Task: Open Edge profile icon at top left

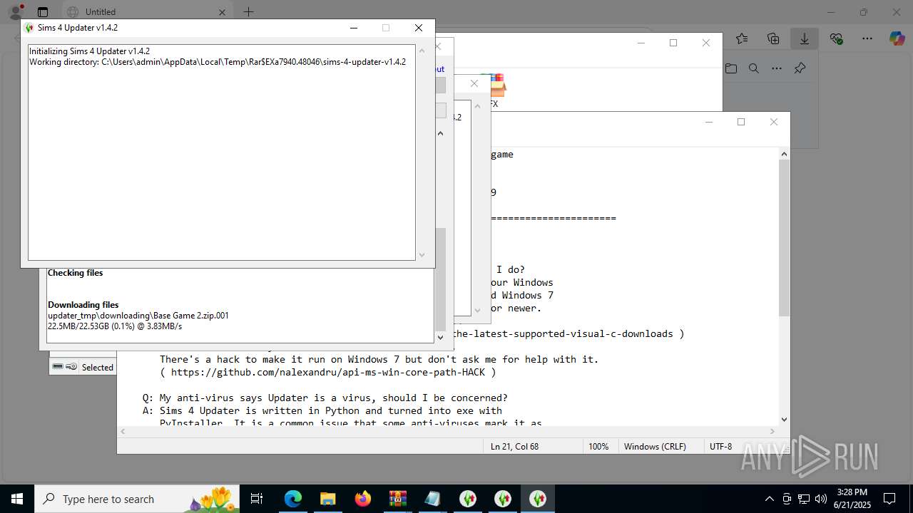Action: pos(14,11)
